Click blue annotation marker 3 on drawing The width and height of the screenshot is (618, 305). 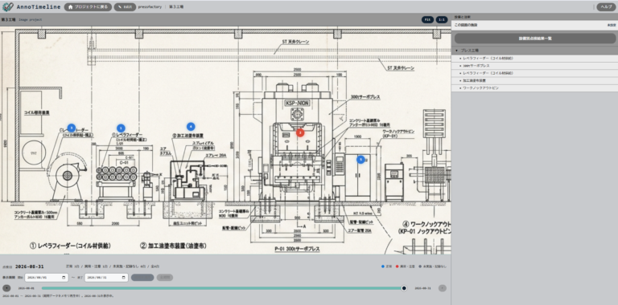coord(72,128)
